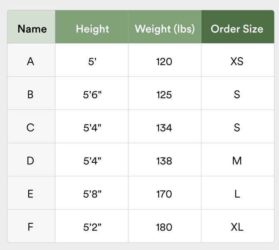The height and width of the screenshot is (250, 279).
Task: Click the order size cell L
Action: (237, 194)
